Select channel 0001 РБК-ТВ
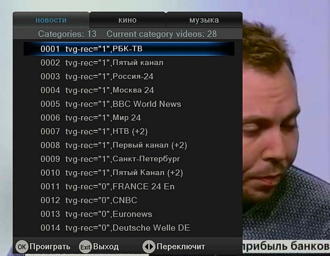Viewport: 330px width, 256px height. click(x=129, y=49)
